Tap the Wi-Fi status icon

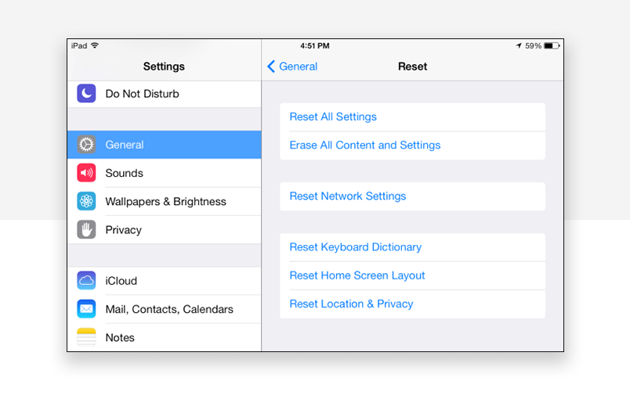[x=95, y=45]
